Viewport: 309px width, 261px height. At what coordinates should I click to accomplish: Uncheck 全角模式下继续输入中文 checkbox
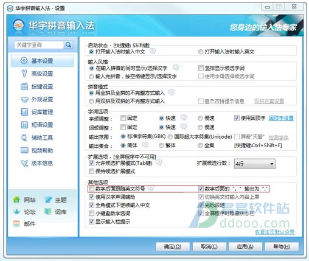point(91,205)
